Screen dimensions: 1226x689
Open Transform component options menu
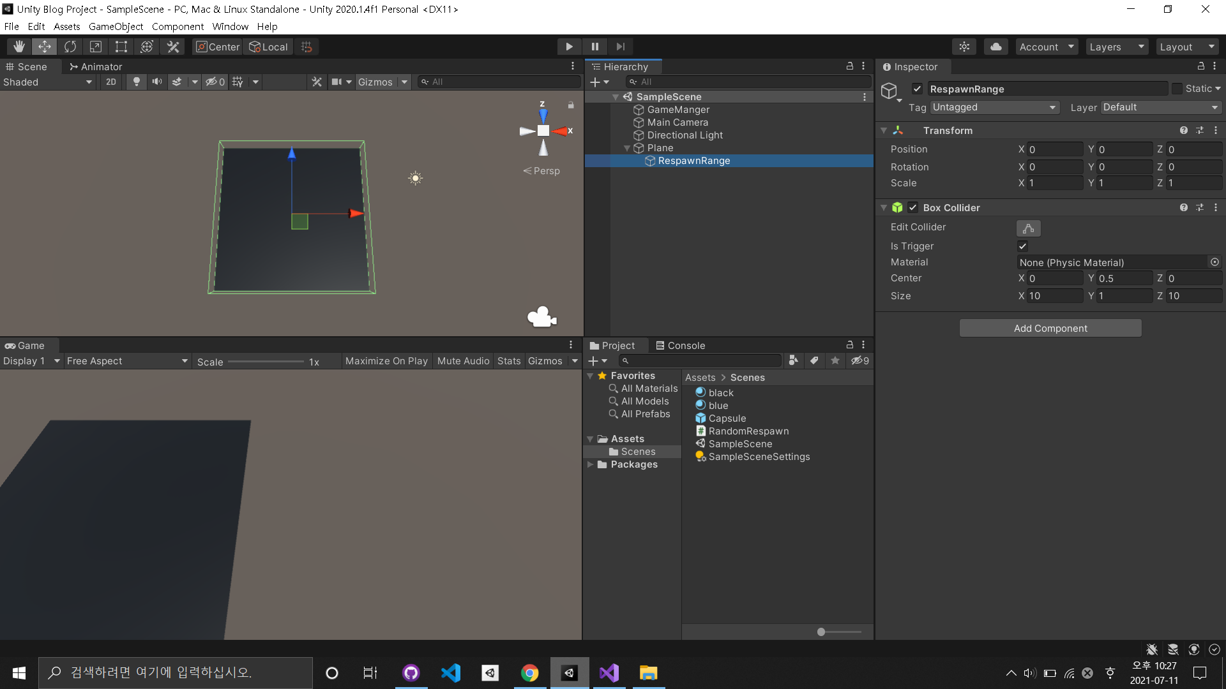1215,130
